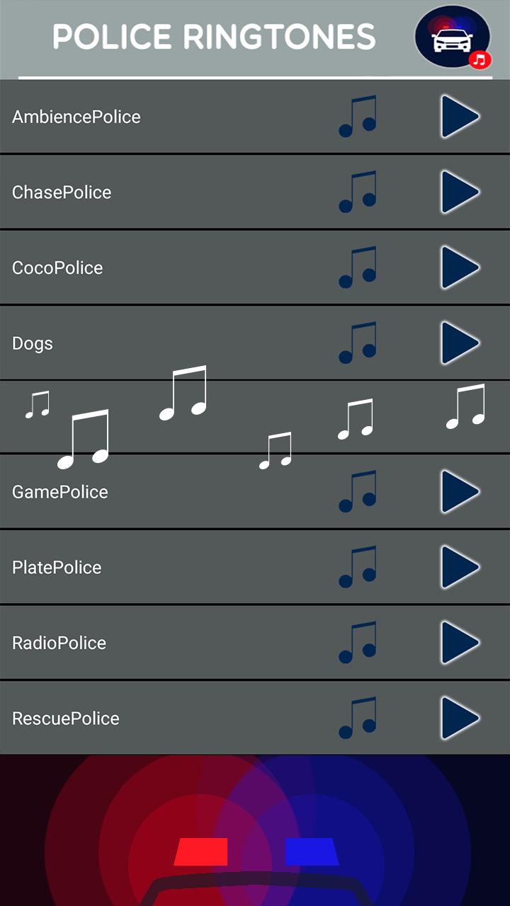The height and width of the screenshot is (906, 510).
Task: Tap the red police siren light
Action: coord(201,851)
